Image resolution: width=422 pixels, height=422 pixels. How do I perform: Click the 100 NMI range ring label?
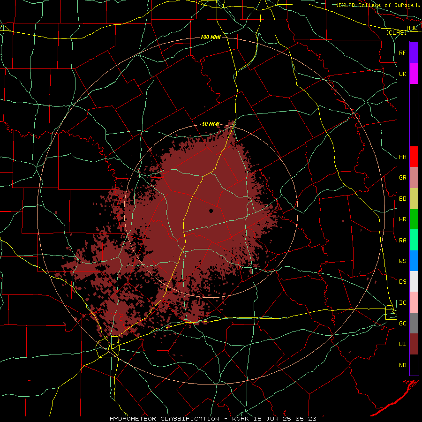pos(211,37)
